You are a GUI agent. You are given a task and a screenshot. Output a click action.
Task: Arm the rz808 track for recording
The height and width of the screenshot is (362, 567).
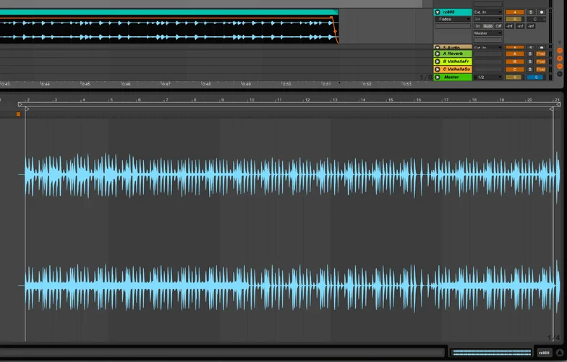542,12
